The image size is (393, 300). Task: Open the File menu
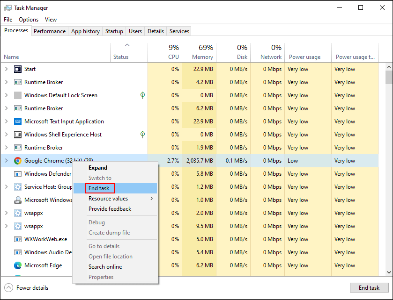8,20
